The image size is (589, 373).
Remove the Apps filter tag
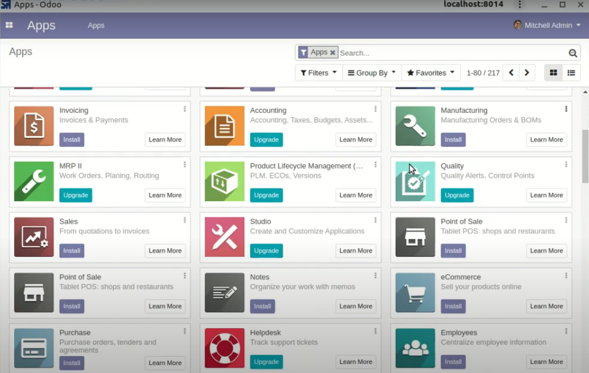click(332, 53)
